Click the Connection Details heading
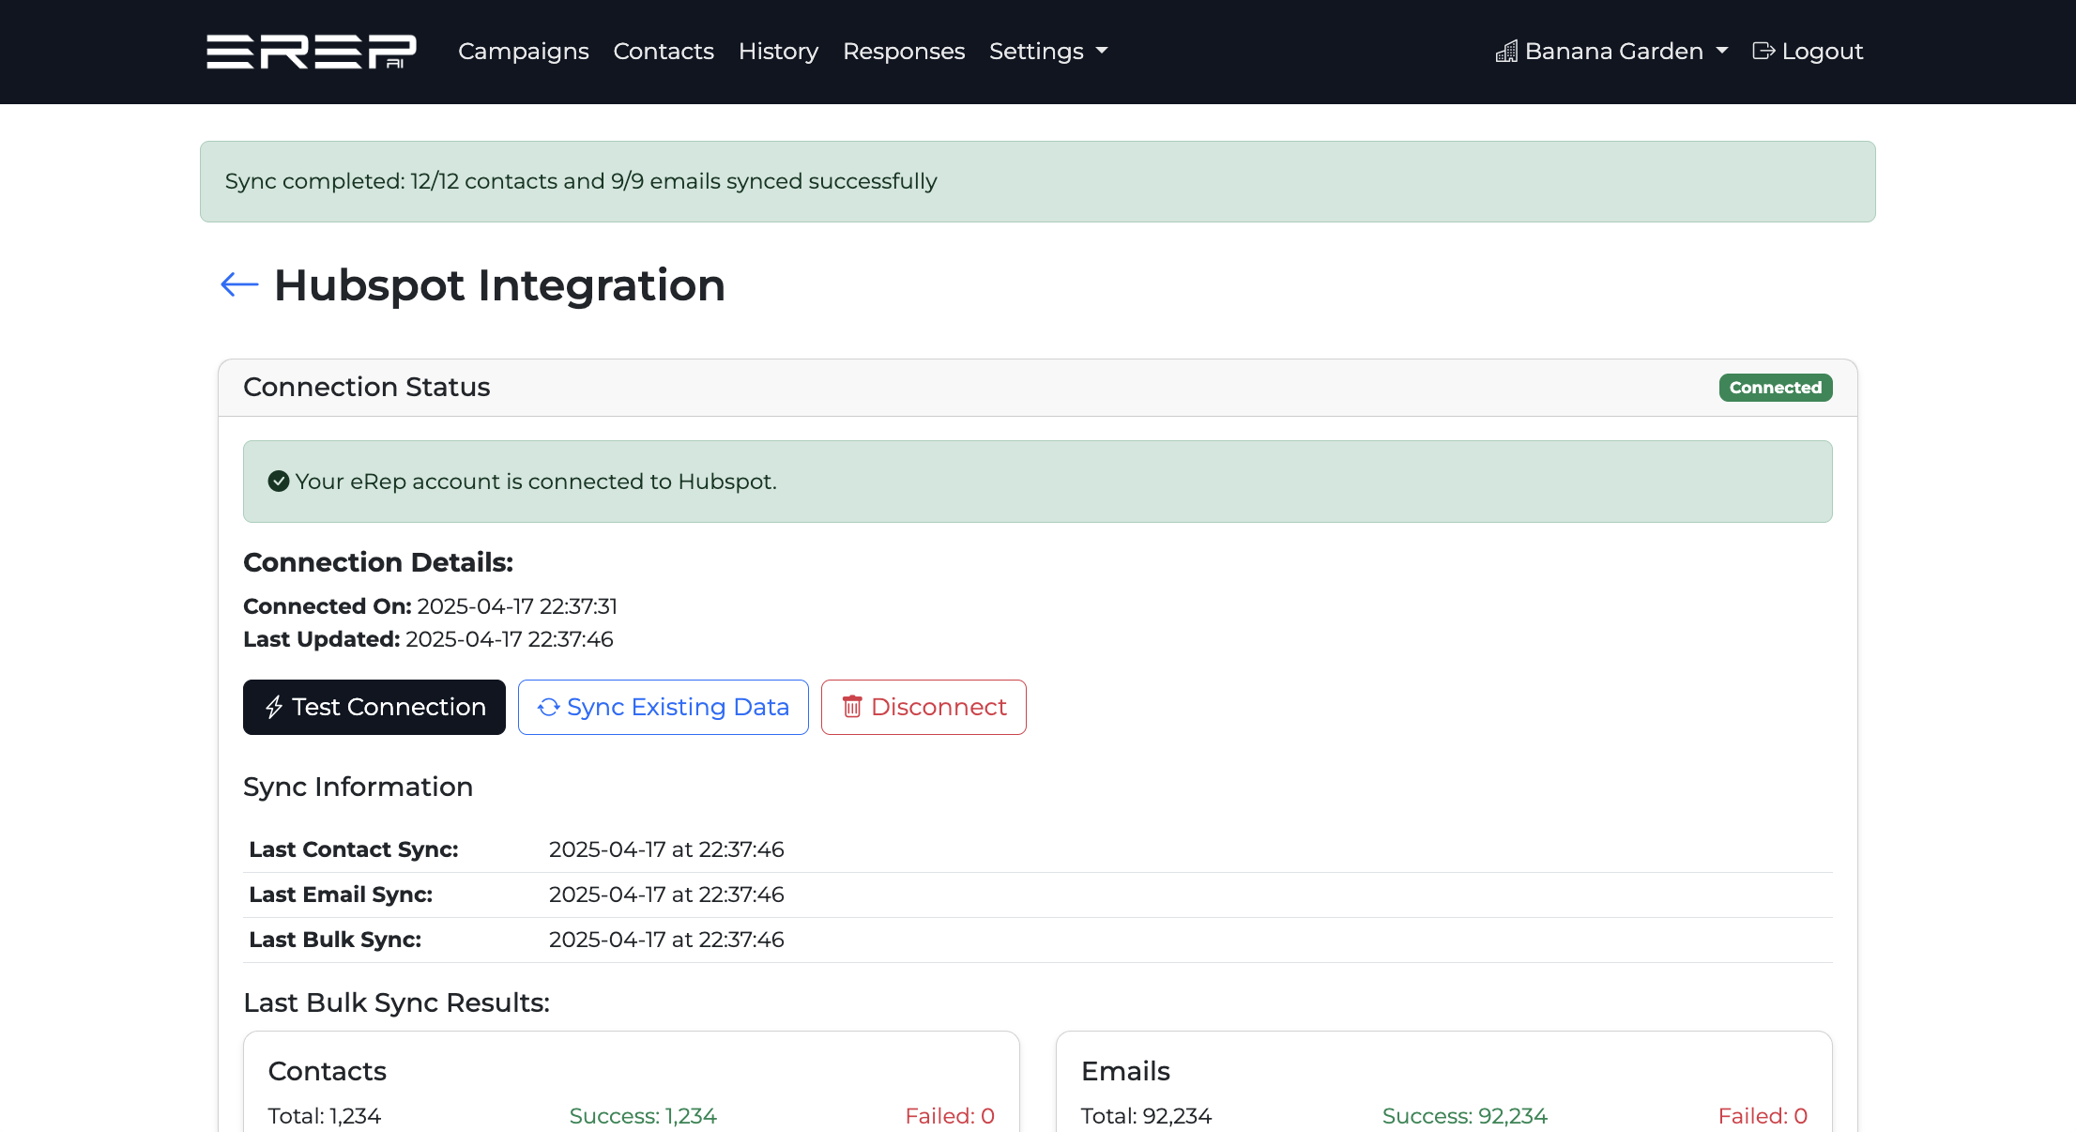The height and width of the screenshot is (1132, 2076). click(378, 562)
